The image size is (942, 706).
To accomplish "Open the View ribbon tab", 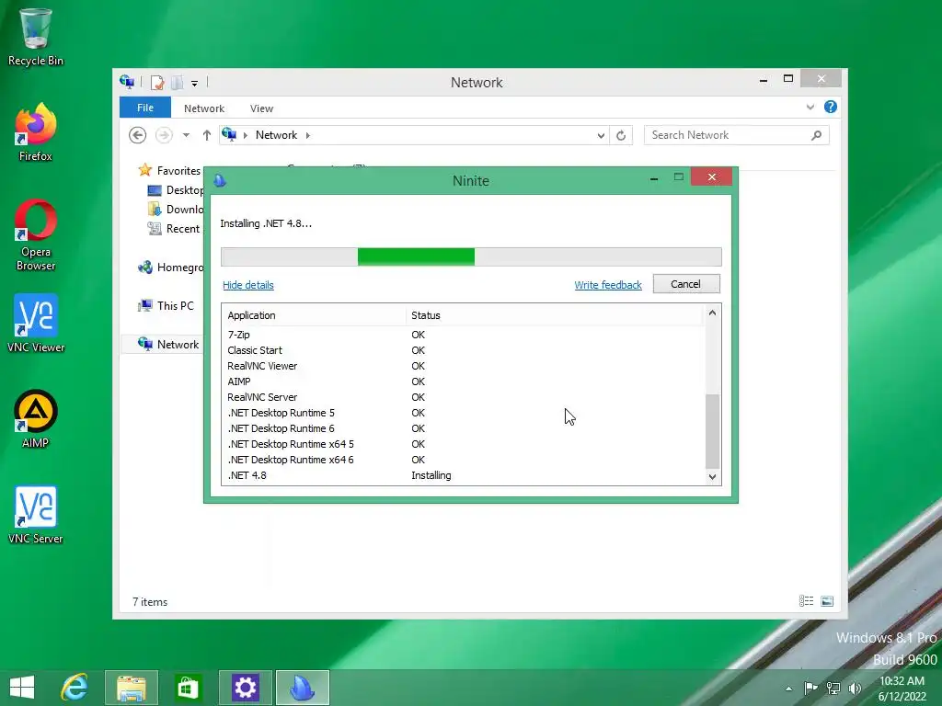I will pyautogui.click(x=261, y=108).
